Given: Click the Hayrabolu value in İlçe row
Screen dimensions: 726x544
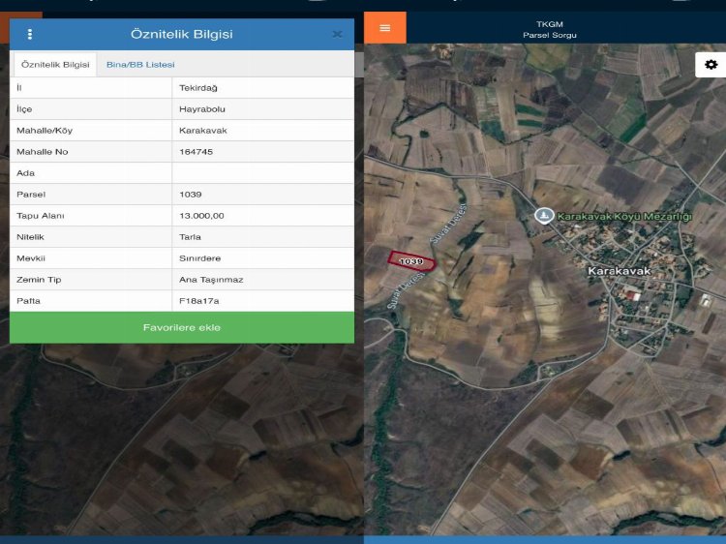Looking at the screenshot, I should [201, 109].
